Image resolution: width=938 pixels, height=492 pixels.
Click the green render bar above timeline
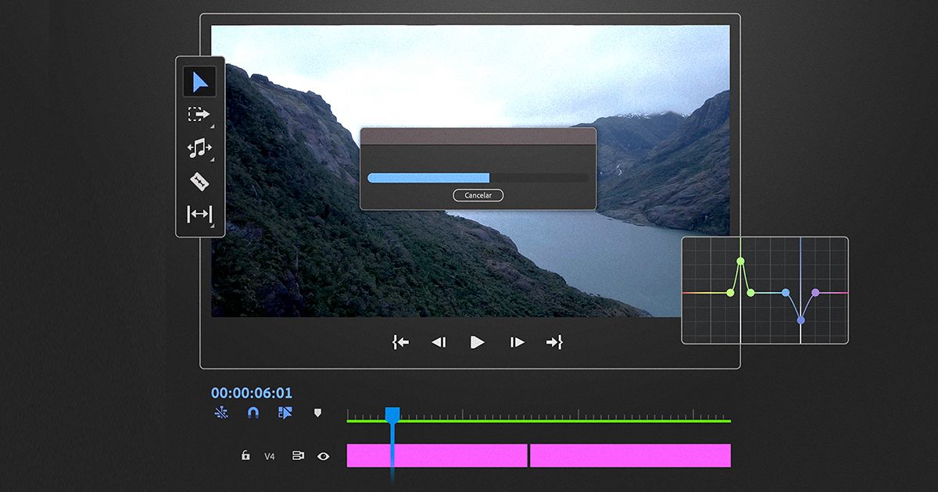pyautogui.click(x=539, y=421)
